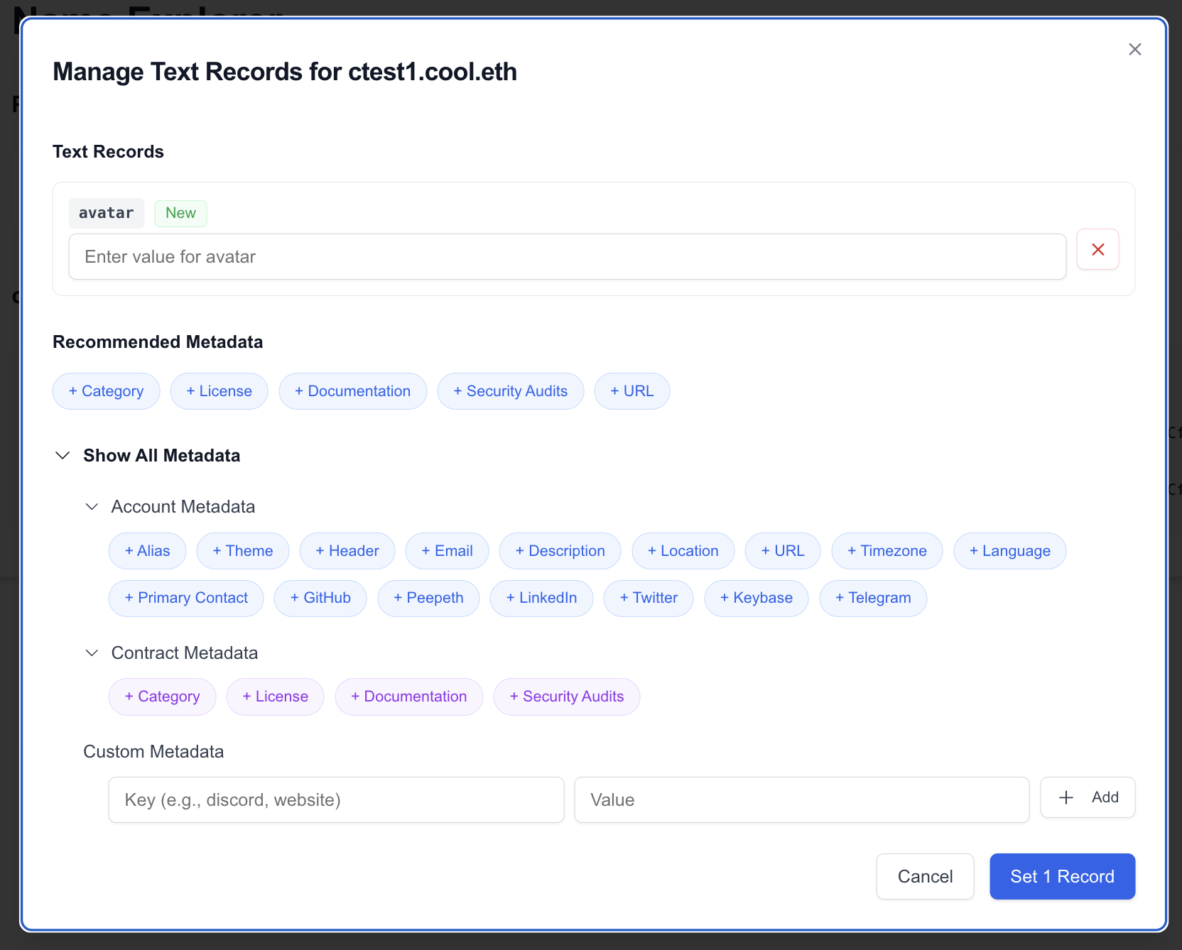Add Language to account metadata
This screenshot has width=1182, height=950.
(x=1009, y=550)
